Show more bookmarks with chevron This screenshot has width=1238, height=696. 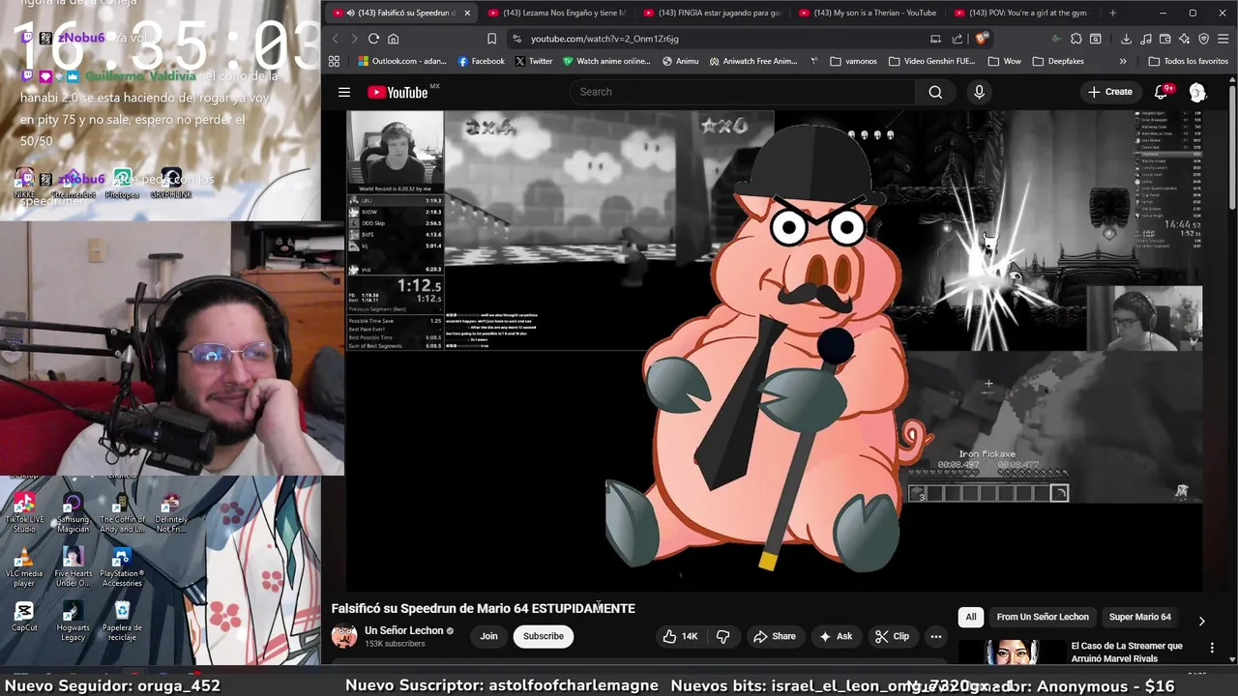coord(1123,61)
